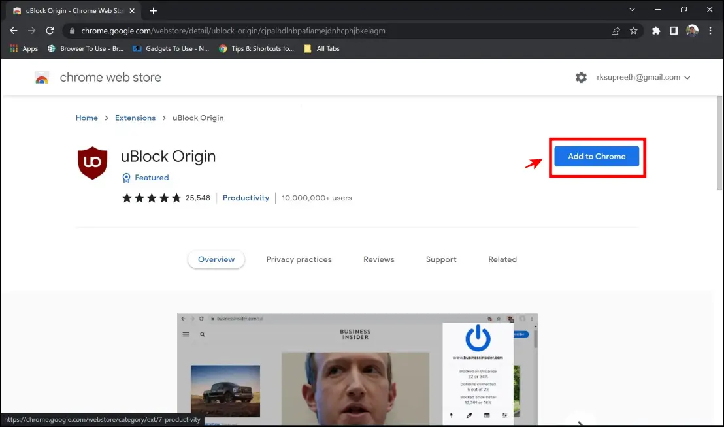Switch to the Support tab
This screenshot has width=724, height=427.
(441, 259)
